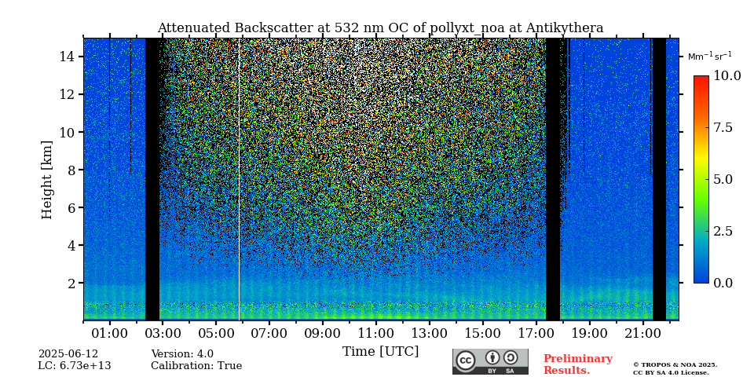Click the colorbar tick label 10.0

(727, 75)
